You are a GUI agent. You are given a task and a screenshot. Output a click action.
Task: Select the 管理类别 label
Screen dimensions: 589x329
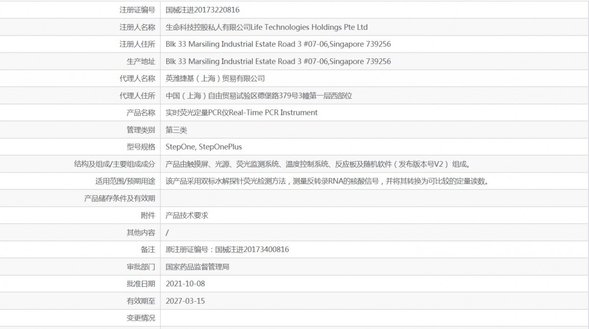pyautogui.click(x=141, y=130)
